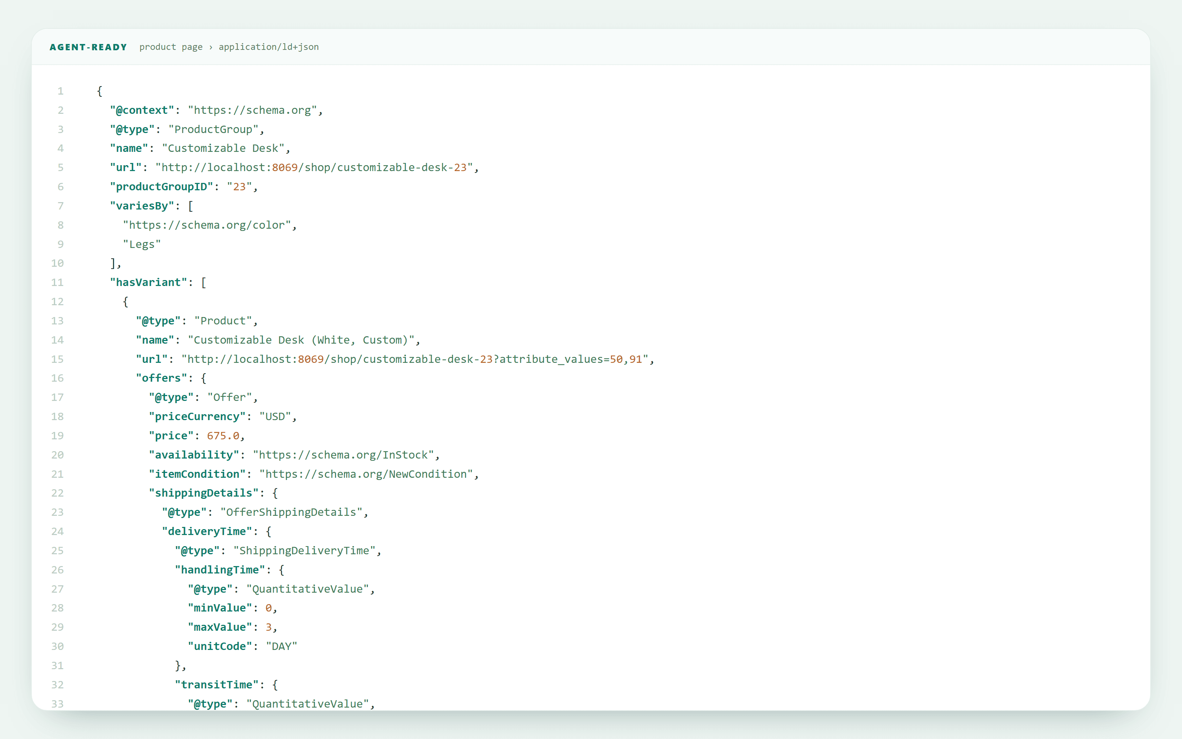
Task: Click line number 22 in the gutter
Action: point(58,493)
